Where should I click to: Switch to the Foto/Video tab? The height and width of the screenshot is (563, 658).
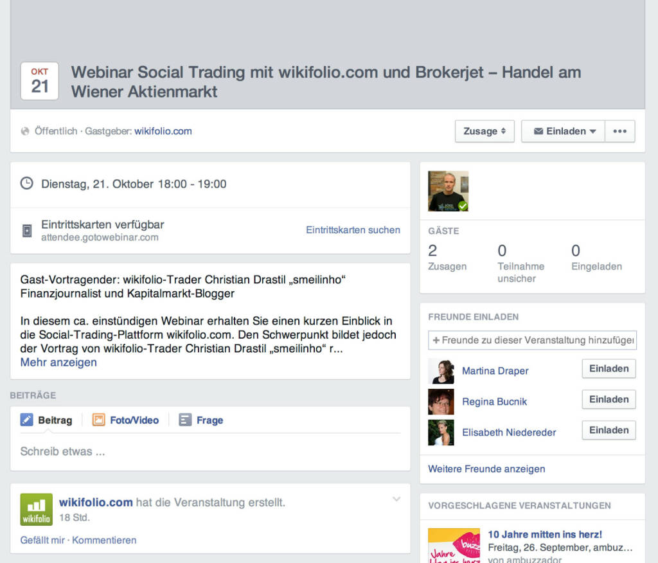coord(134,420)
